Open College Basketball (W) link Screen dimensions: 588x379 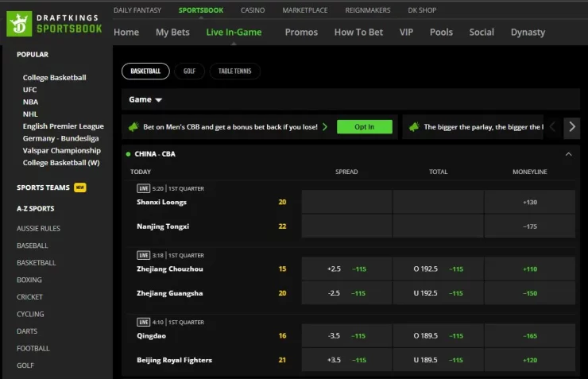[61, 163]
